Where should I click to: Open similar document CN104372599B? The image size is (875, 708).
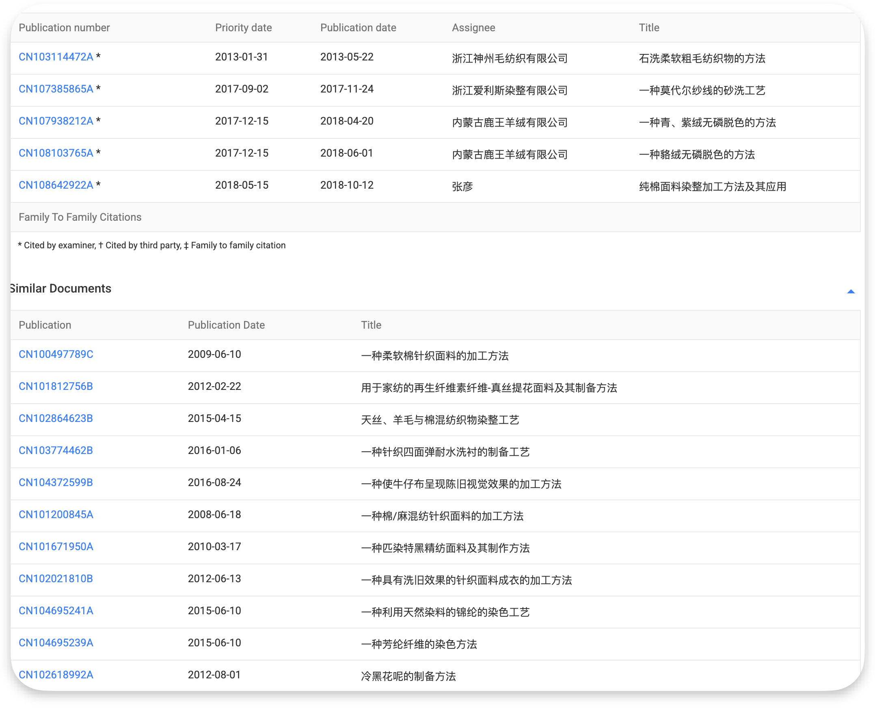(x=56, y=482)
